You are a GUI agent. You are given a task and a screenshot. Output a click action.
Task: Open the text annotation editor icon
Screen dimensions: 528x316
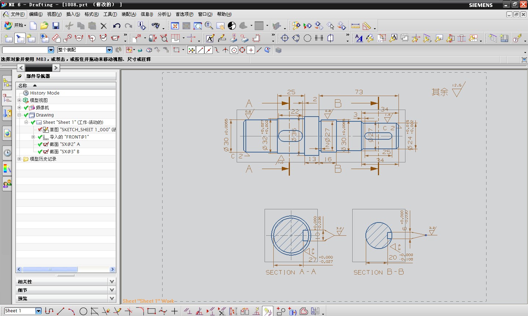(210, 38)
